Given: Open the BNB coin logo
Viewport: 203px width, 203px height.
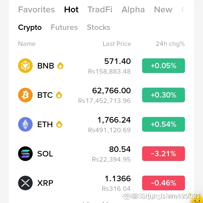Looking at the screenshot, I should [x=25, y=66].
